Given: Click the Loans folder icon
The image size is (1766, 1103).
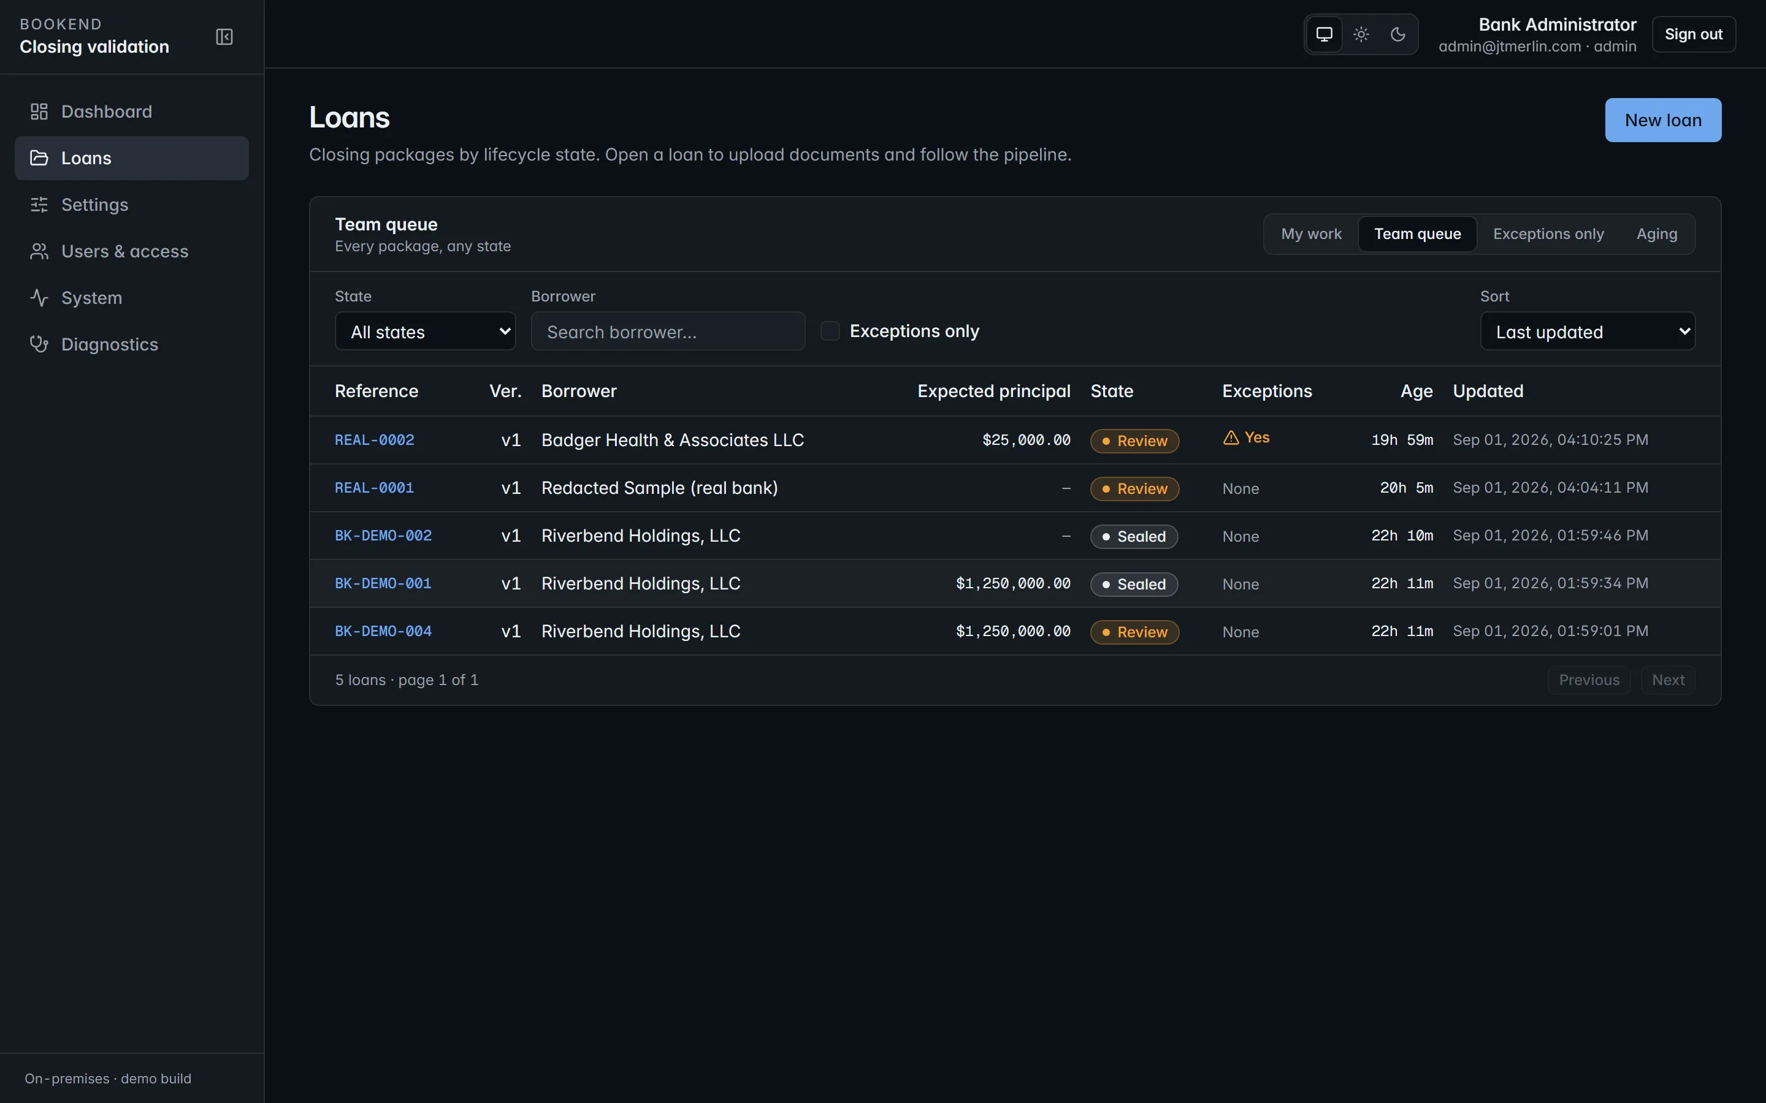Looking at the screenshot, I should 39,158.
